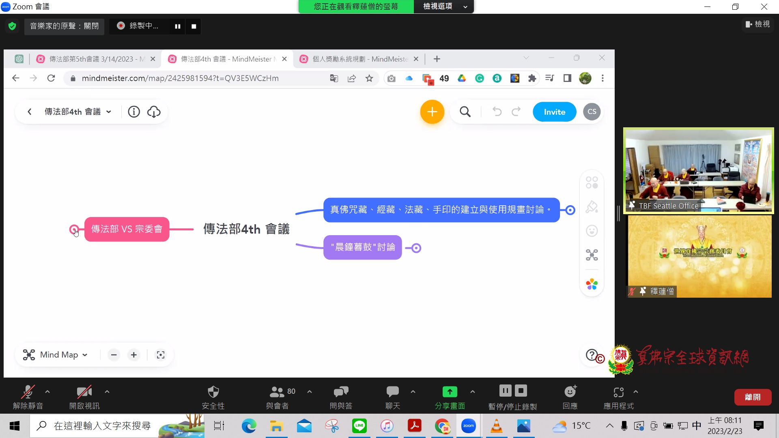
Task: Stop the recording in top bar
Action: click(x=194, y=26)
